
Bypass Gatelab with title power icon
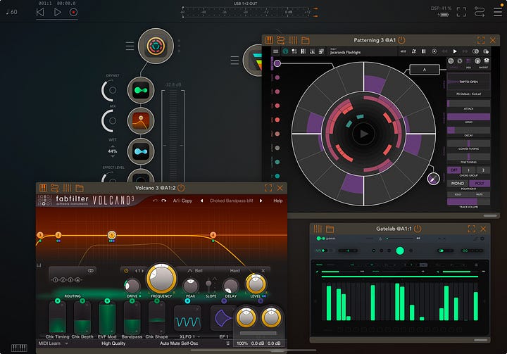click(x=418, y=229)
